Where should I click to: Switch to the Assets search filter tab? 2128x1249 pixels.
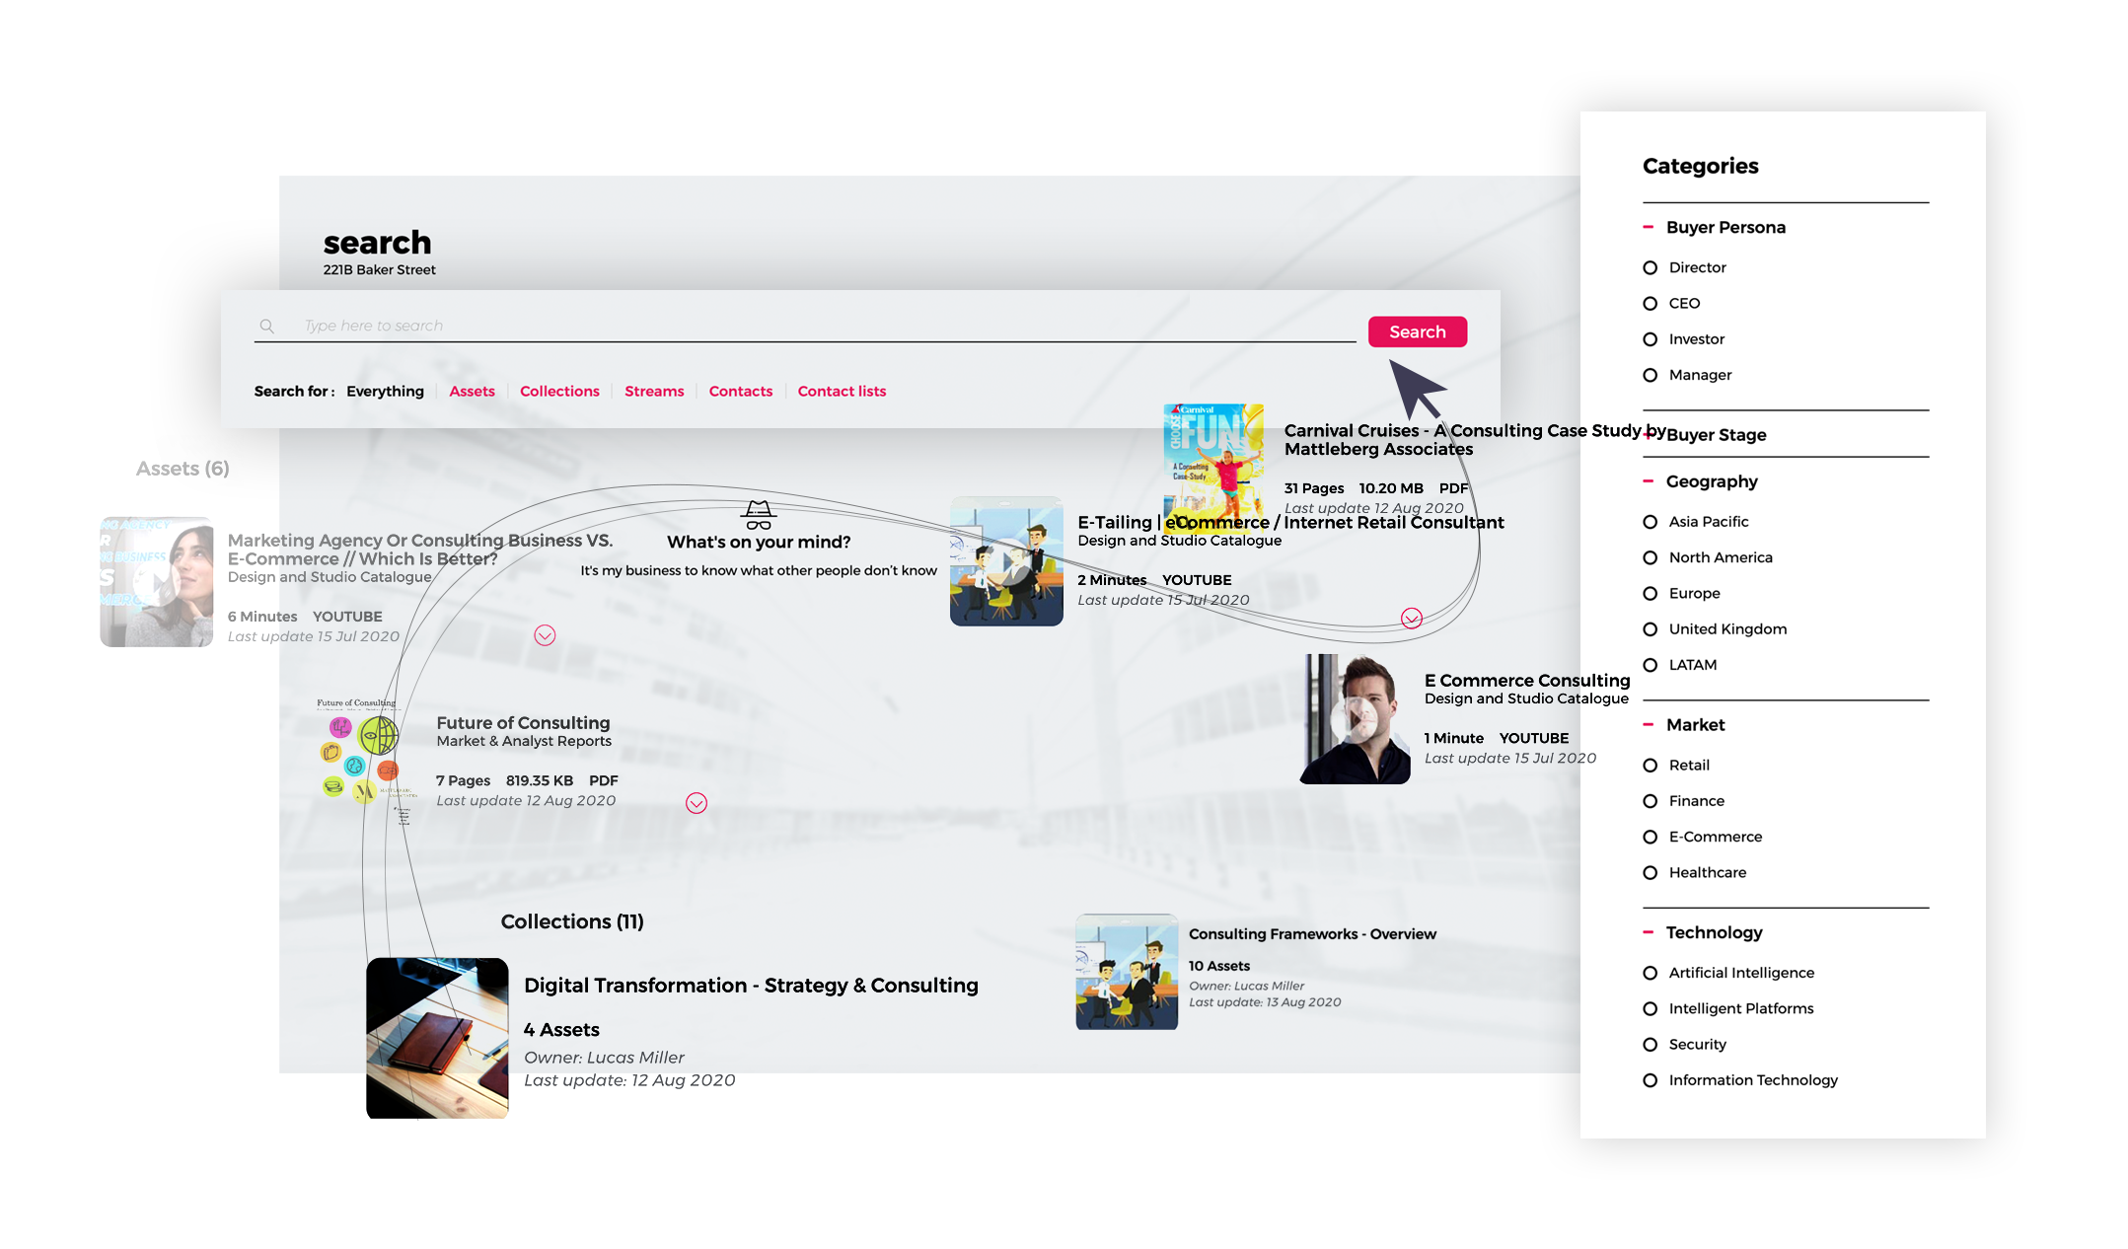(x=471, y=391)
